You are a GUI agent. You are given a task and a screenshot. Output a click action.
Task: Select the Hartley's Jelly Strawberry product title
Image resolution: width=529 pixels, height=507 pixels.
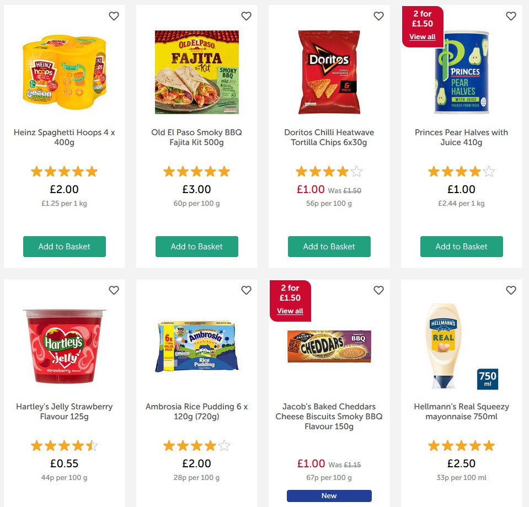[x=64, y=411]
